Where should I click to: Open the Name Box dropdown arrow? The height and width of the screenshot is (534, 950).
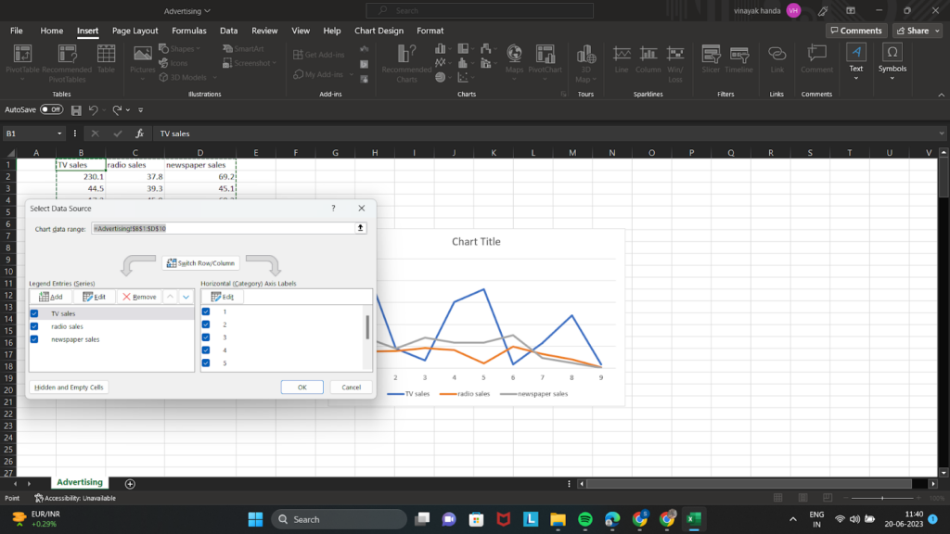(59, 133)
